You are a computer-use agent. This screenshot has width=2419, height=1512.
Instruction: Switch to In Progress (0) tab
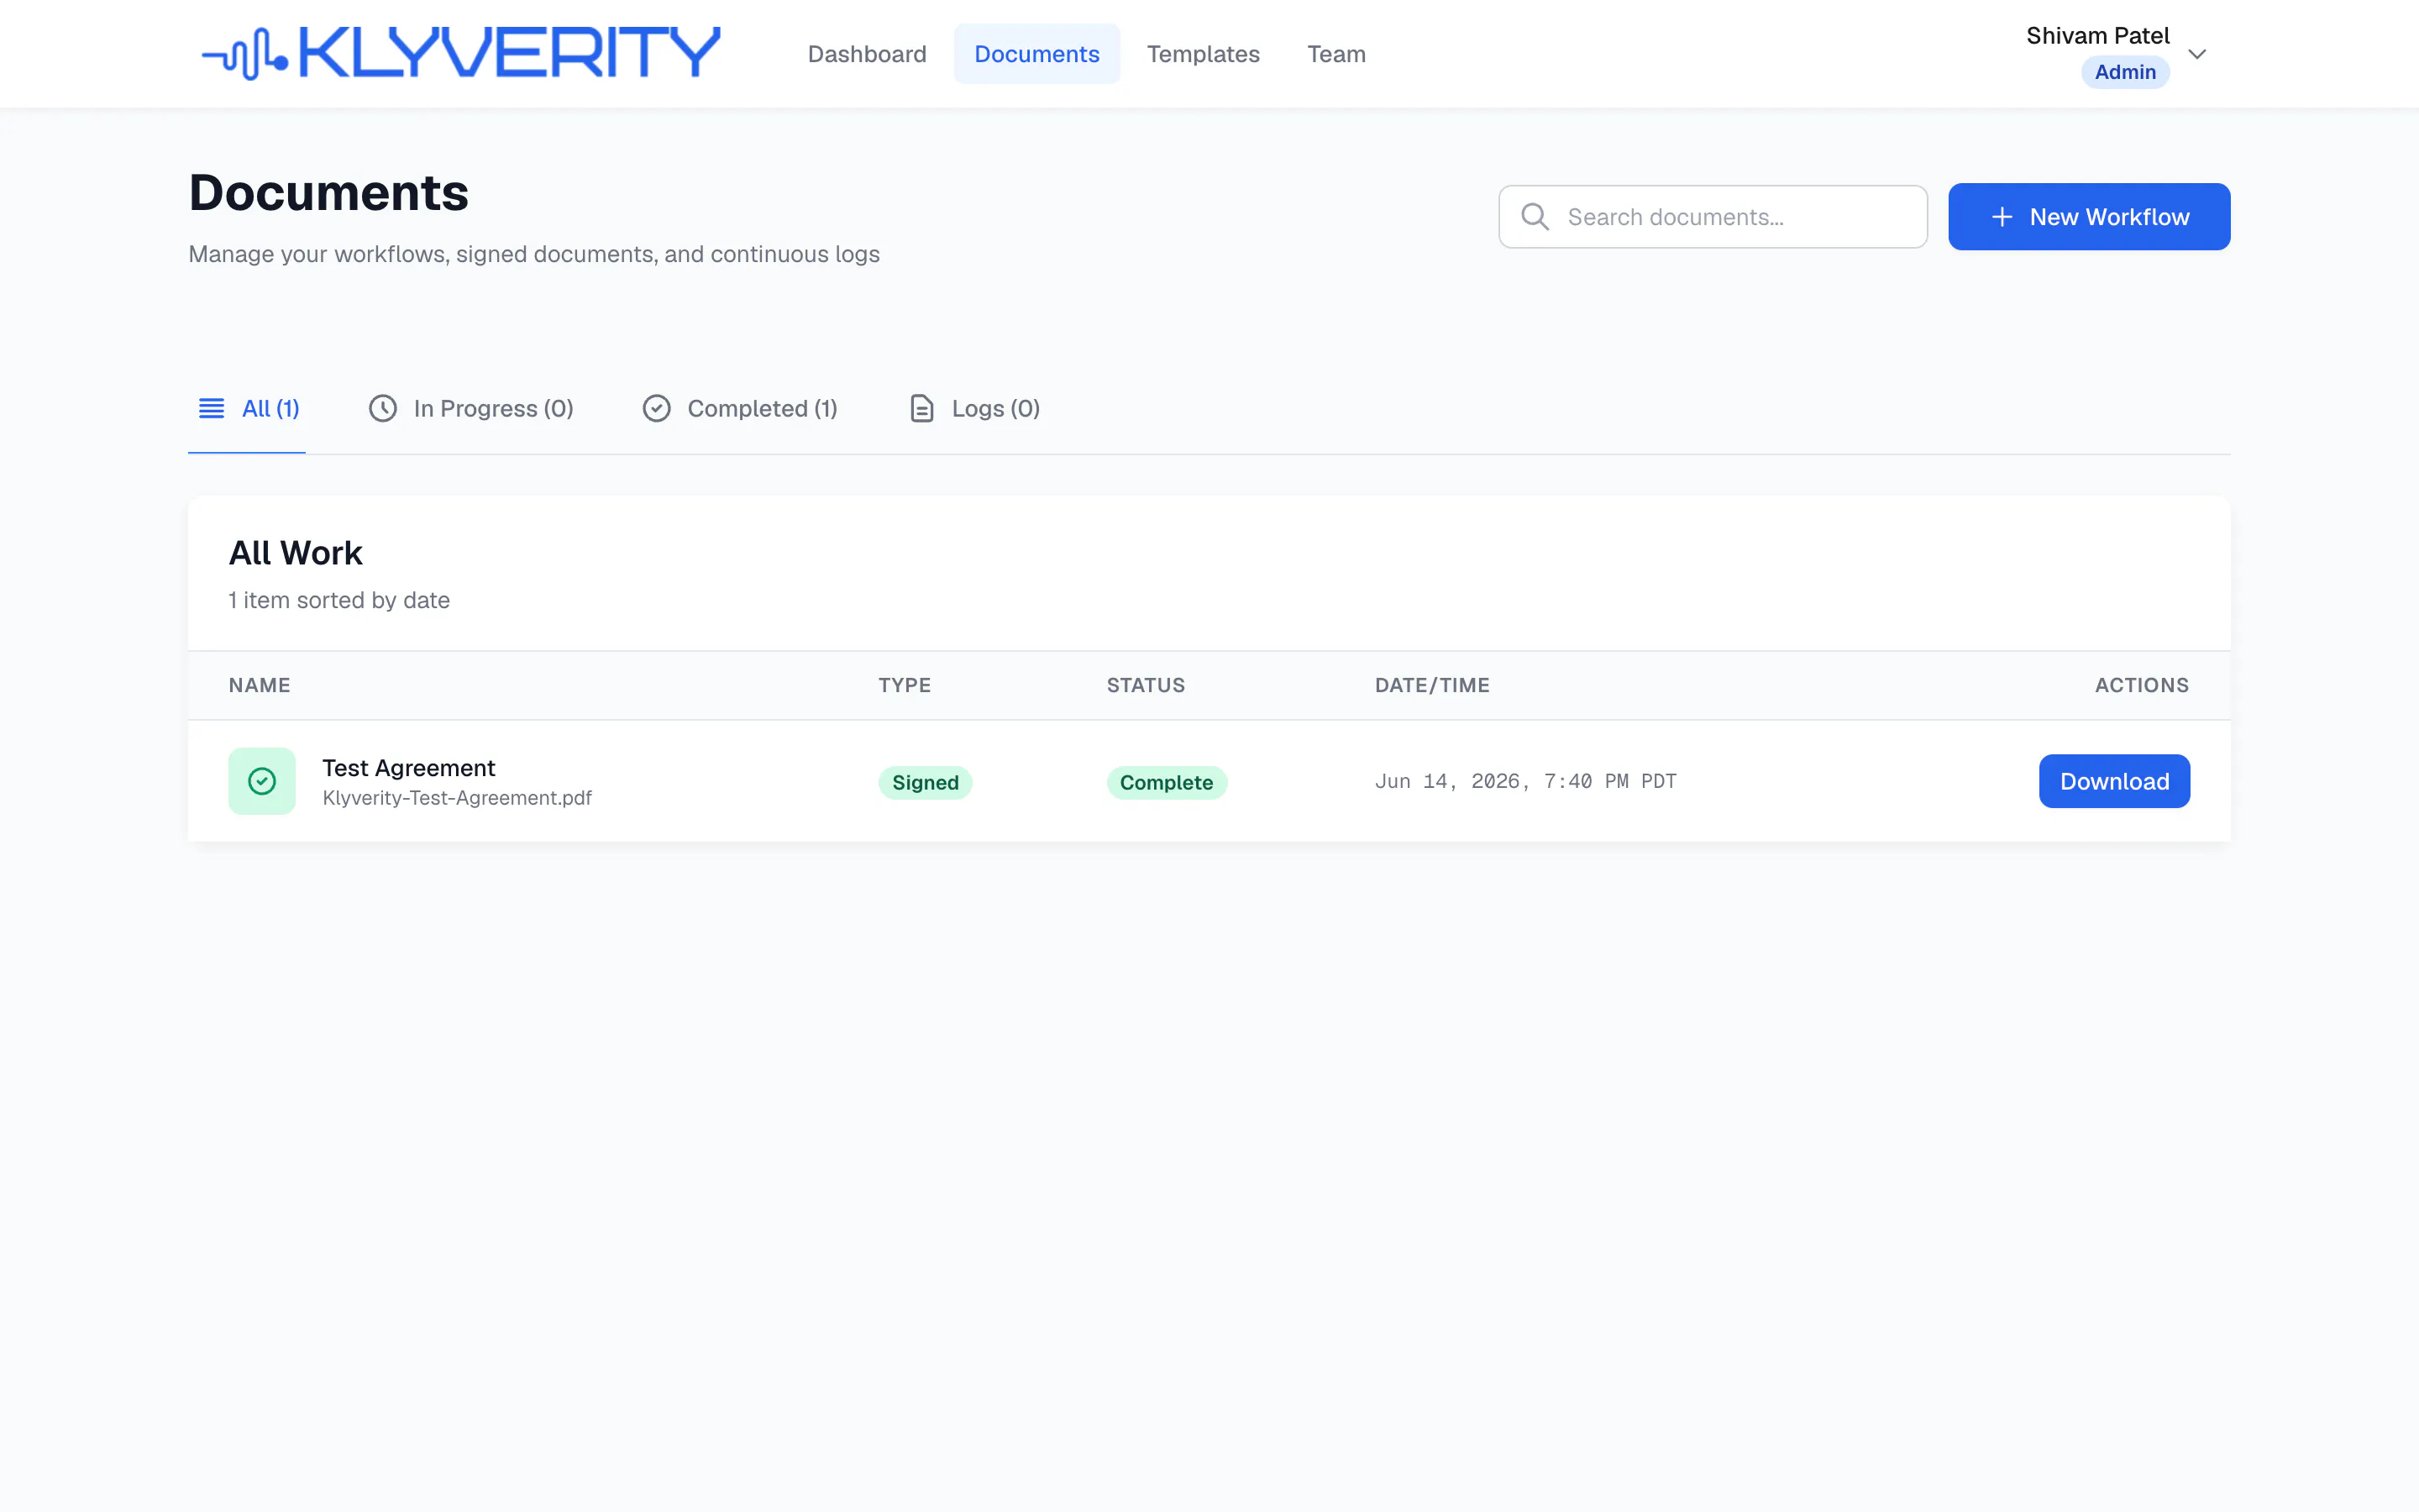click(x=471, y=409)
